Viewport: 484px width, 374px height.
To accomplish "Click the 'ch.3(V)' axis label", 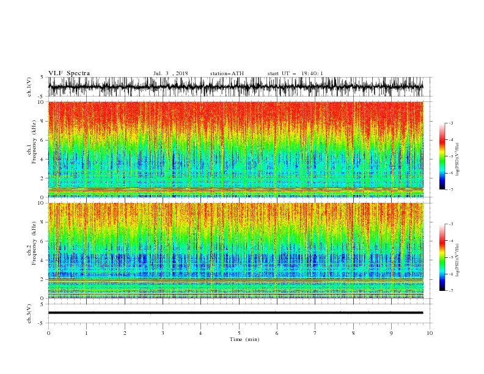I will coord(29,313).
